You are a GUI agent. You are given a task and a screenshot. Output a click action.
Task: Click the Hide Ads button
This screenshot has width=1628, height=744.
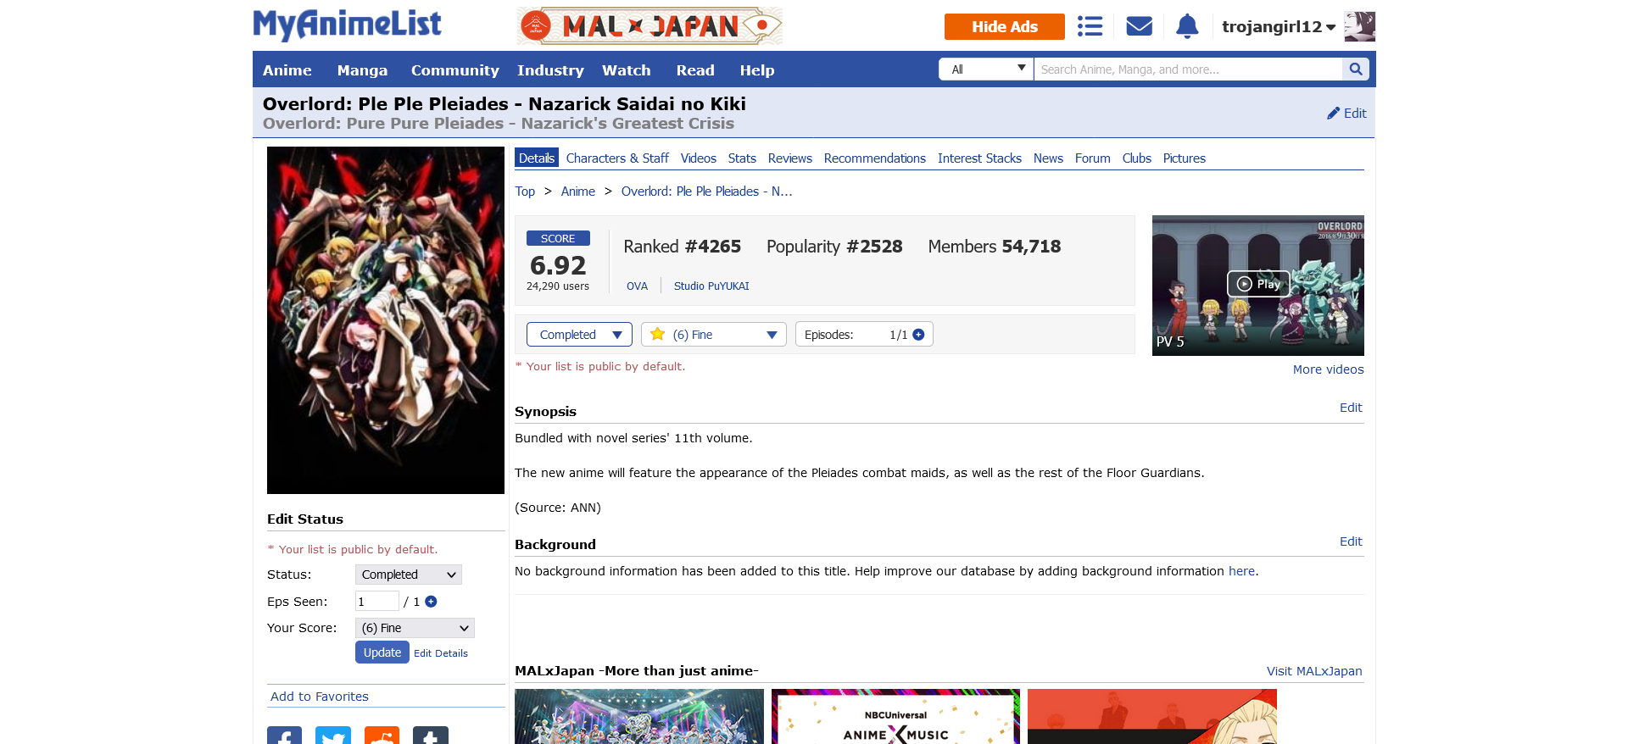(x=1005, y=26)
